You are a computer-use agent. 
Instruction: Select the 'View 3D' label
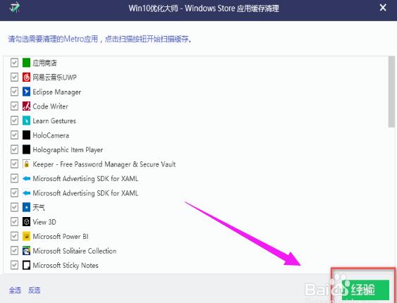click(44, 222)
